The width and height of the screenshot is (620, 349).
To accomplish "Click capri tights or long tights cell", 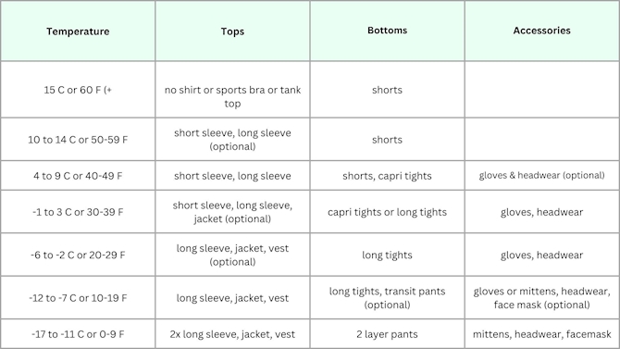I will [x=387, y=212].
